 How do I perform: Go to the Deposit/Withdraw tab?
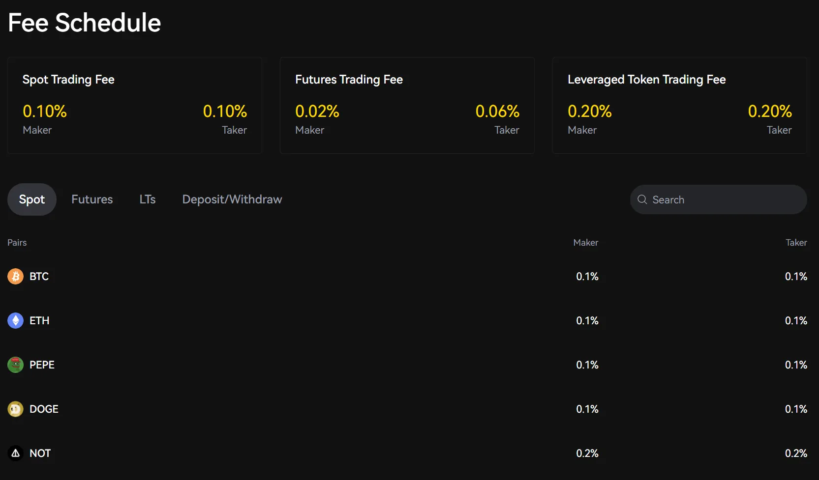click(x=232, y=199)
